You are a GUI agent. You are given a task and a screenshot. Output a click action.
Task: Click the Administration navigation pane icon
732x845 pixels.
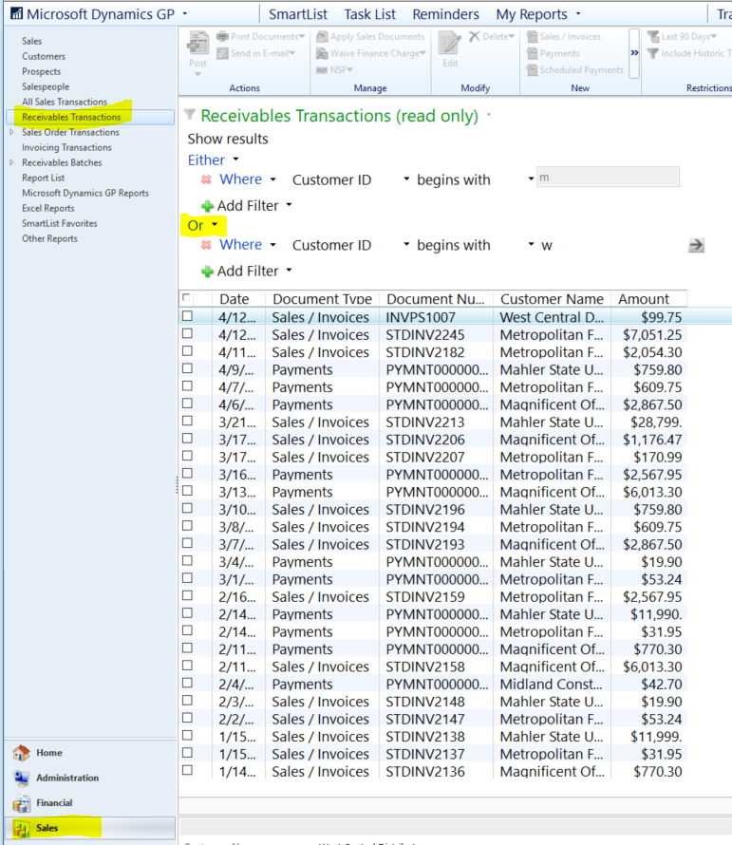pyautogui.click(x=21, y=778)
